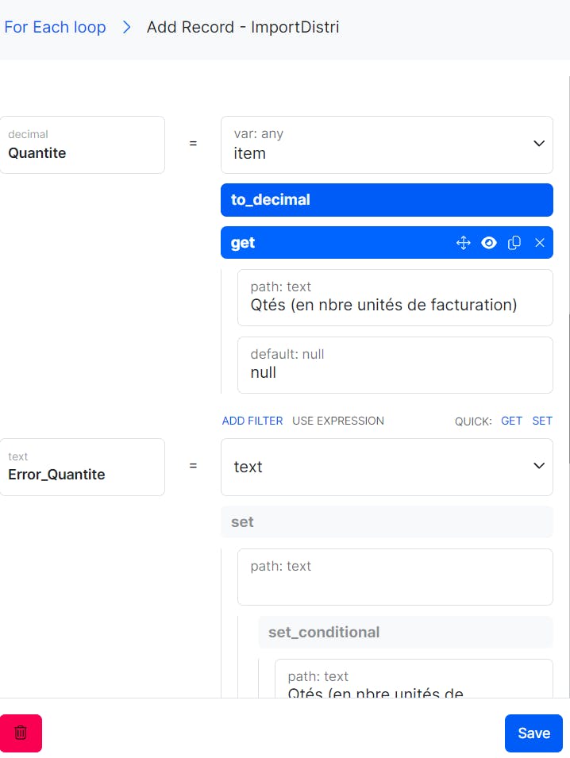Duplicate the get filter with copy icon
The height and width of the screenshot is (758, 570).
coord(514,243)
